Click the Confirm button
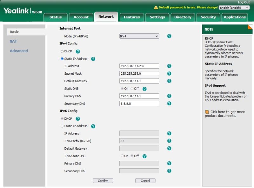Image resolution: width=254 pixels, height=188 pixels. 104,180
